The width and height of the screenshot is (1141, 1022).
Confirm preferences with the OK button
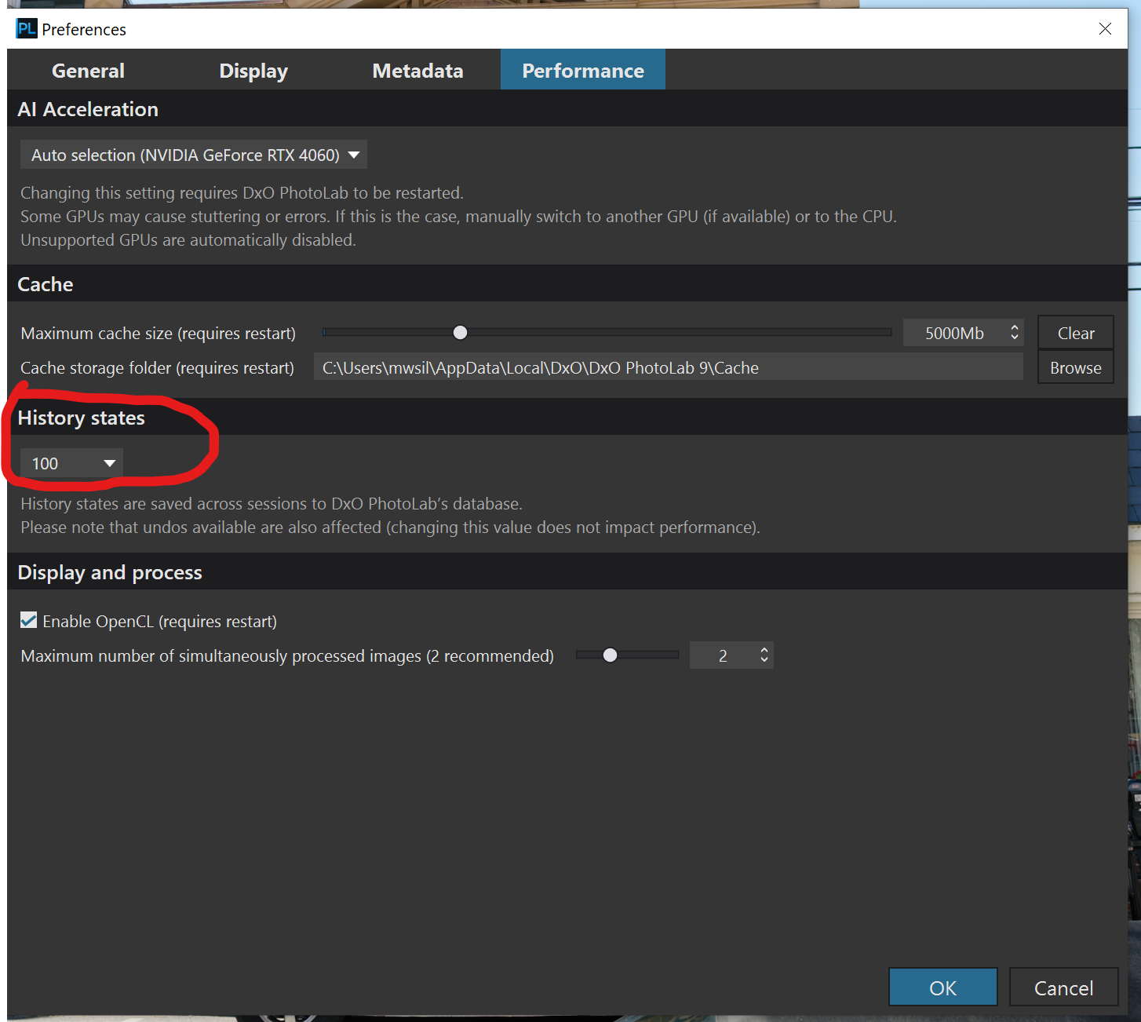[x=942, y=987]
